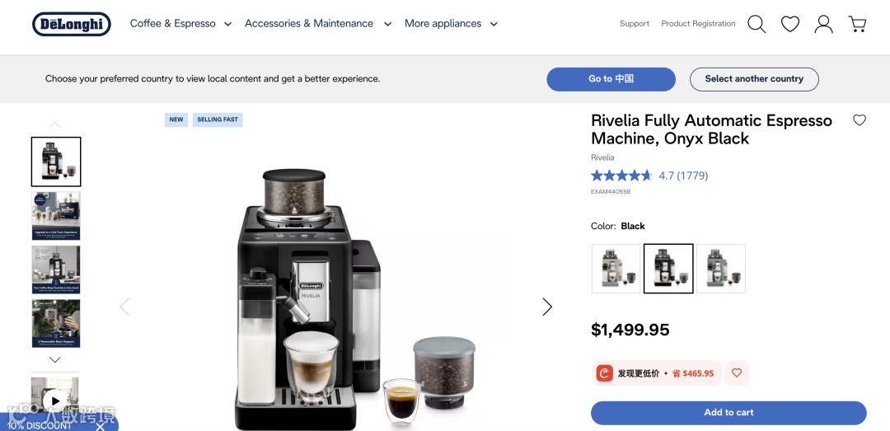Expand More appliances menu
890x431 pixels.
point(451,24)
